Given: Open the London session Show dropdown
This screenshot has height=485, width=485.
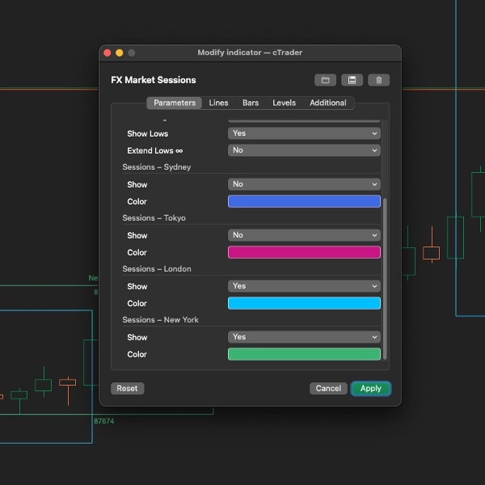Looking at the screenshot, I should 304,286.
